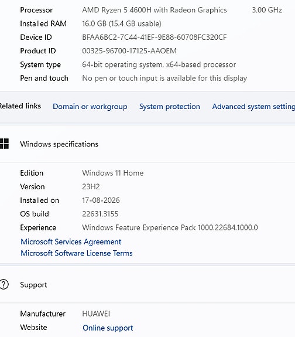
Task: Click the Edition value Windows 11 Home
Action: tap(113, 173)
